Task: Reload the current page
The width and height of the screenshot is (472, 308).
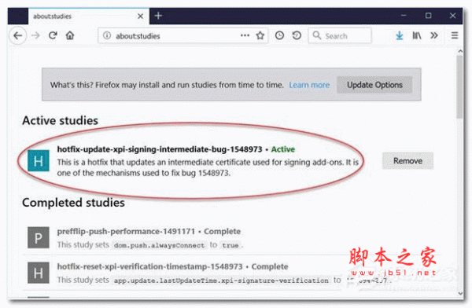Action: click(53, 35)
